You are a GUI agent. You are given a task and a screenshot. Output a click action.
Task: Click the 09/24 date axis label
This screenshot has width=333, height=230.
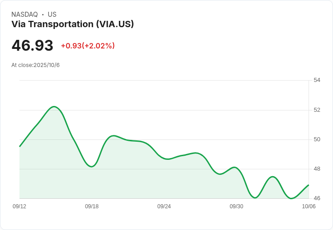click(164, 206)
